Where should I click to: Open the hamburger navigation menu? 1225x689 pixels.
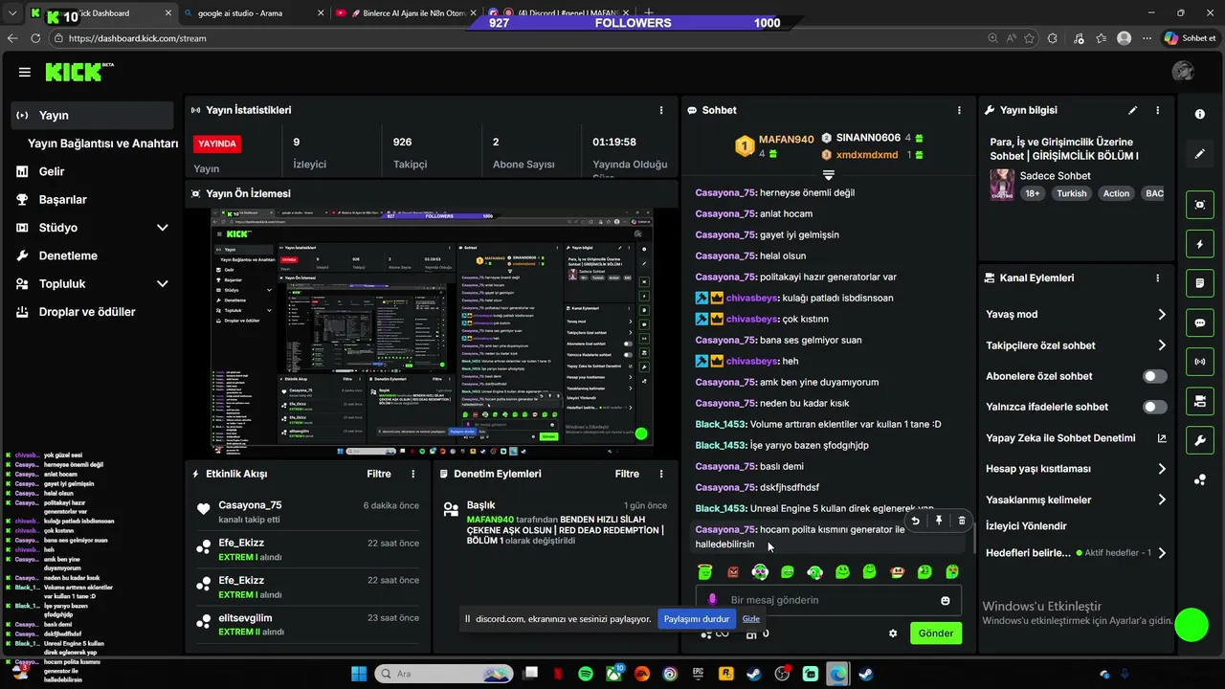point(25,72)
